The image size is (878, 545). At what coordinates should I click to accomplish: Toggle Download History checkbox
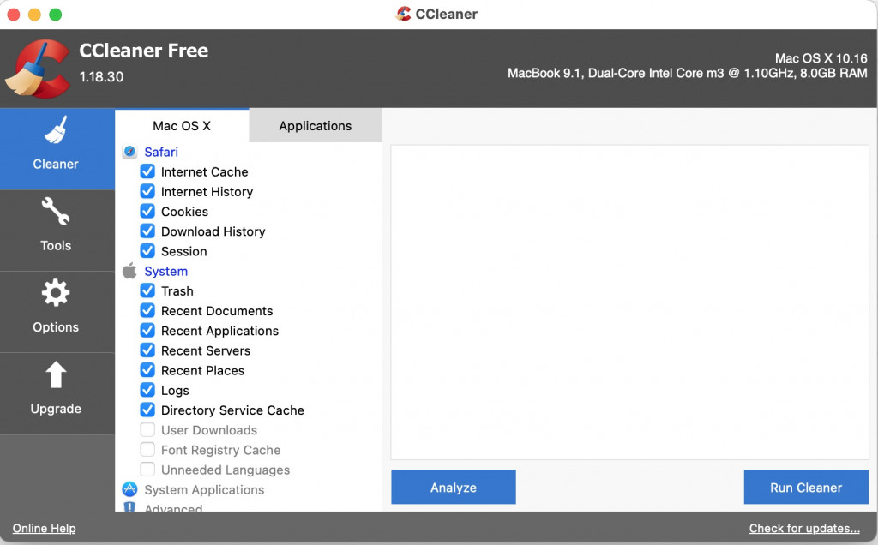(x=147, y=231)
